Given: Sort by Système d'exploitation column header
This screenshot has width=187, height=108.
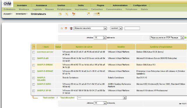Looking at the screenshot, I should click(161, 47).
